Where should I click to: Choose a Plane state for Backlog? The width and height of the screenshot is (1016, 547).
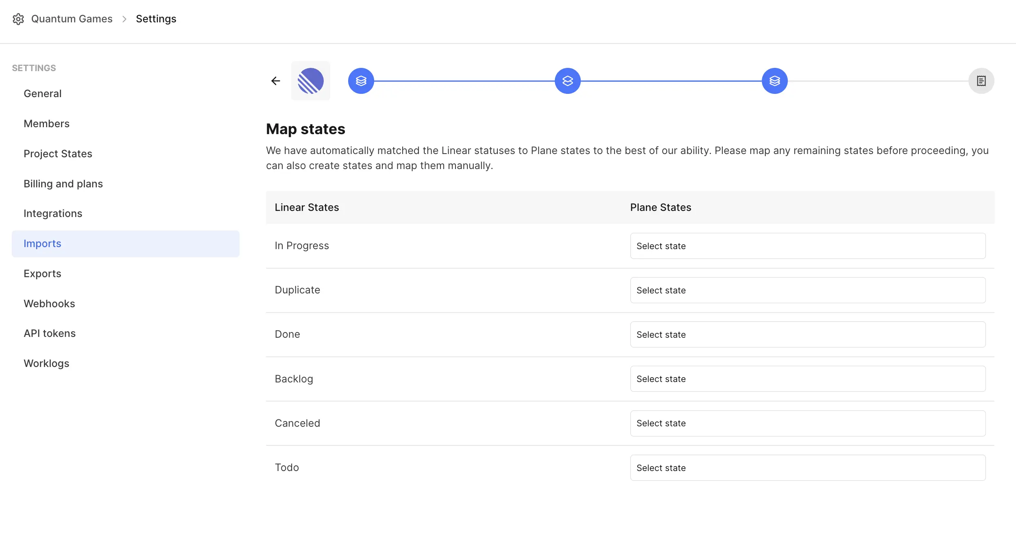click(x=808, y=379)
